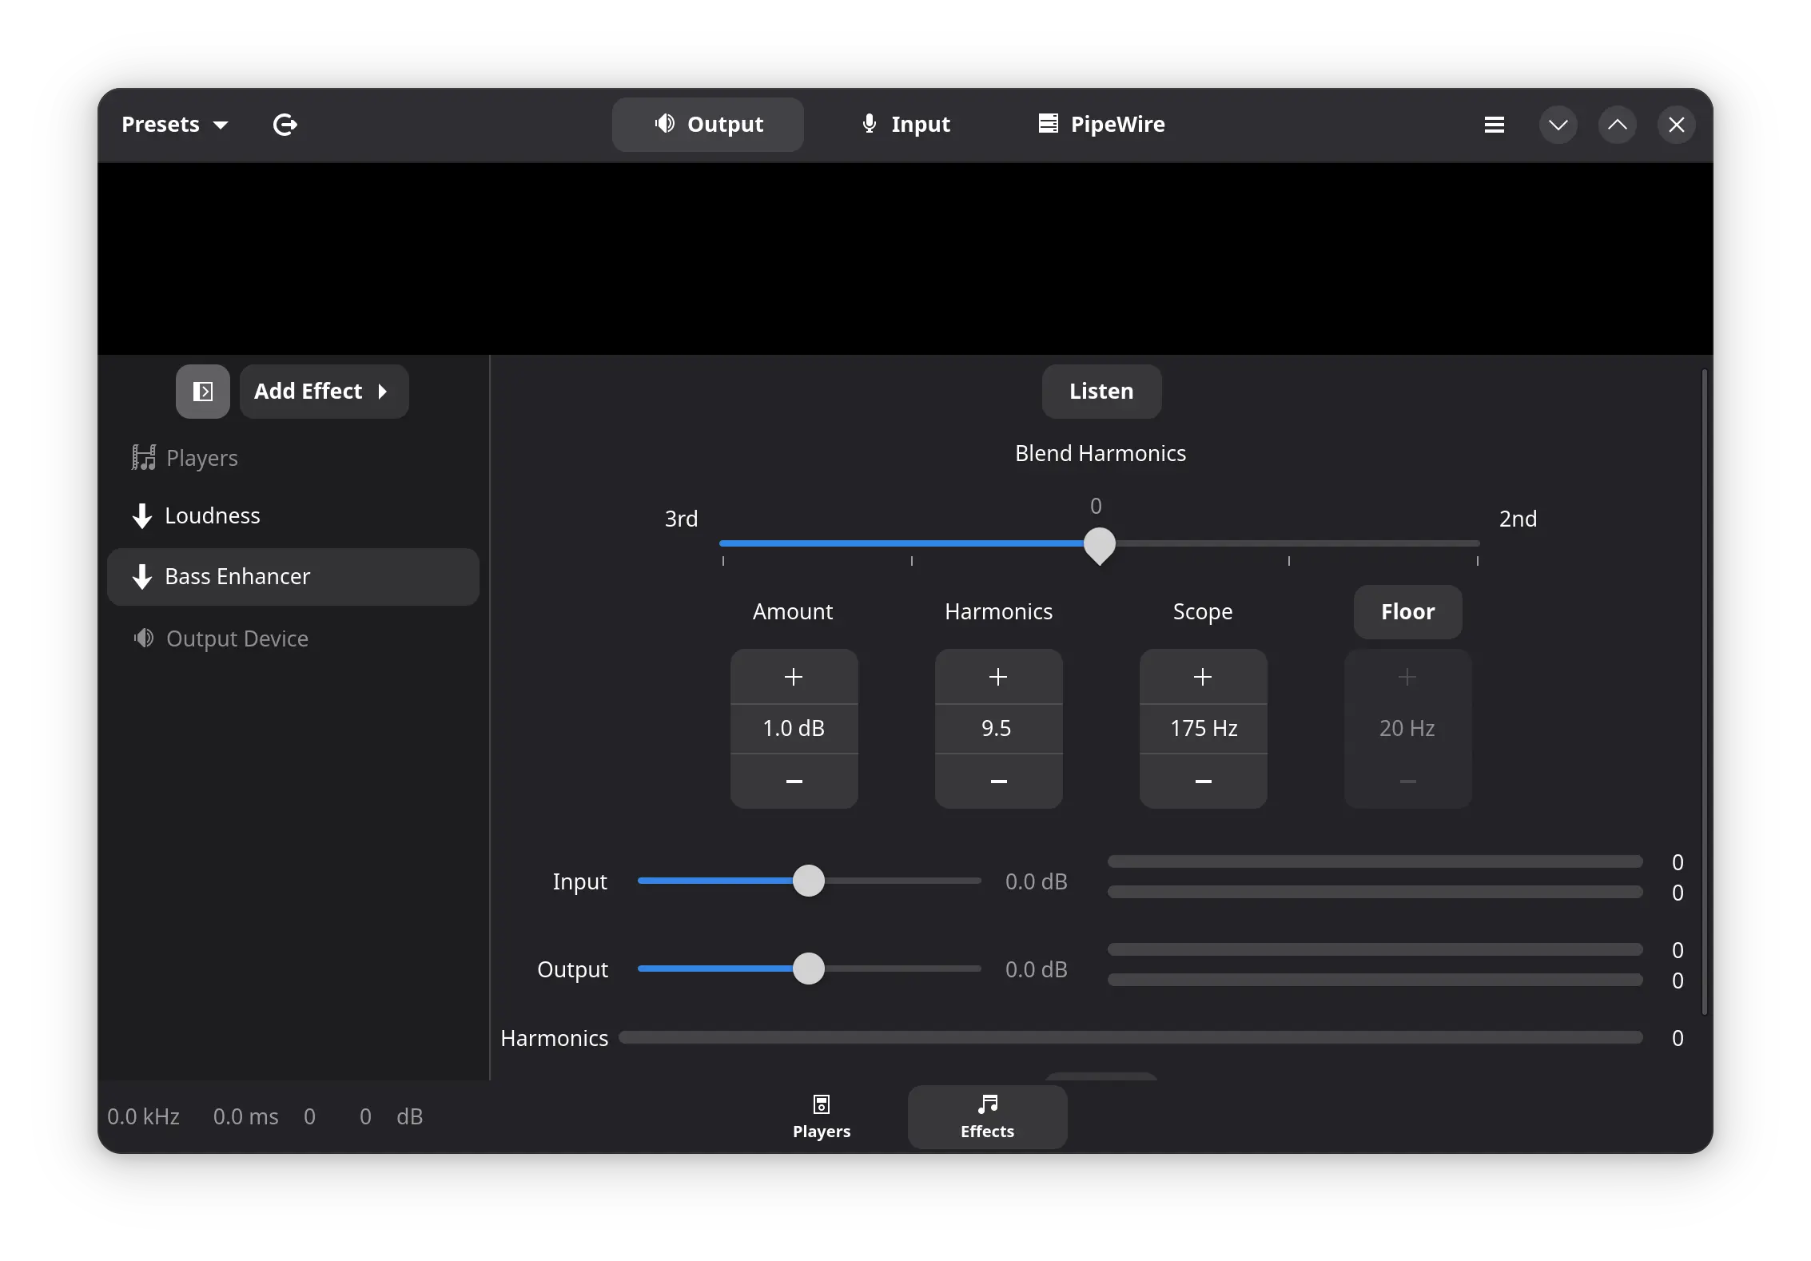Switch to the Output tab

point(707,124)
